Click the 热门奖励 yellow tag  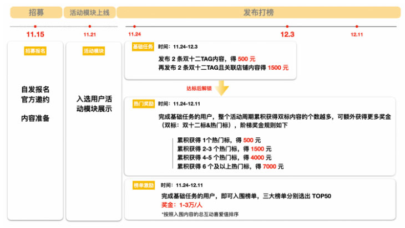144,104
